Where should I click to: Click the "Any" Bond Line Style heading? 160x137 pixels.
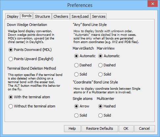[x=90, y=25]
